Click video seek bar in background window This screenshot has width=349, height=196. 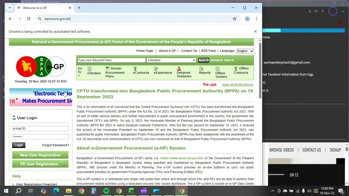(276, 174)
